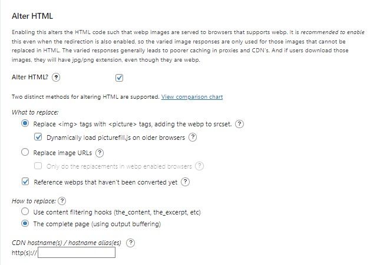The image size is (377, 265).
Task: Choose Use content filtering hooks option
Action: (x=25, y=212)
